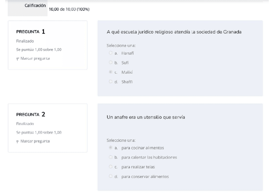The height and width of the screenshot is (193, 274).
Task: Click the Finalizado status under Pregunta 1
Action: 25,41
